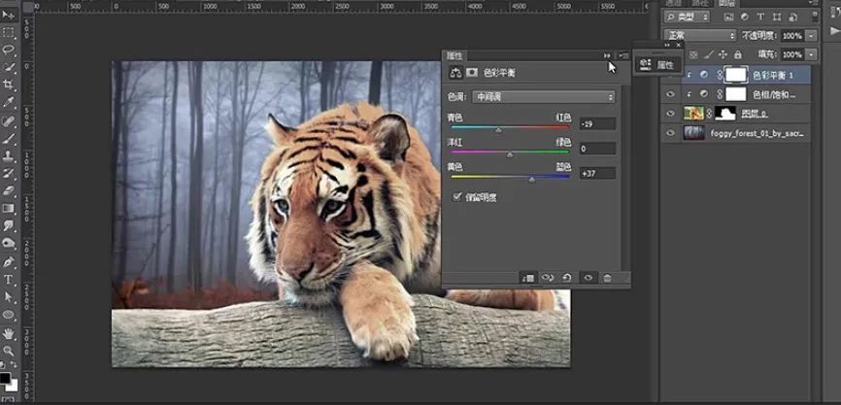
Task: Expand the 不透明度 opacity dropdown arrow
Action: coord(812,36)
